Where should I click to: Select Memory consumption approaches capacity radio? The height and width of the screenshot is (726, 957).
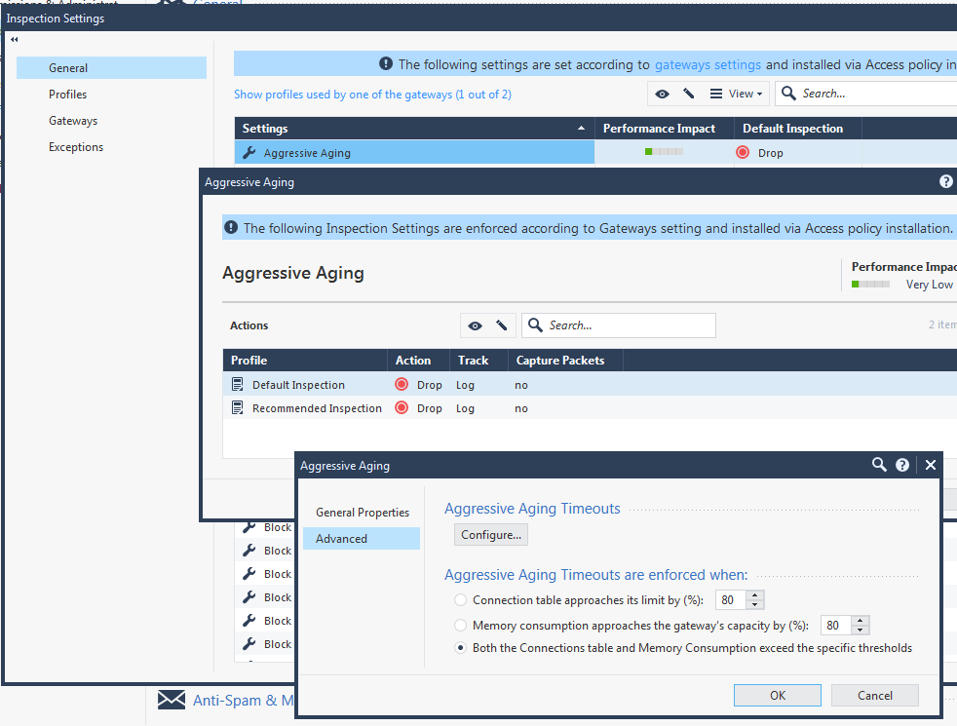(x=461, y=626)
